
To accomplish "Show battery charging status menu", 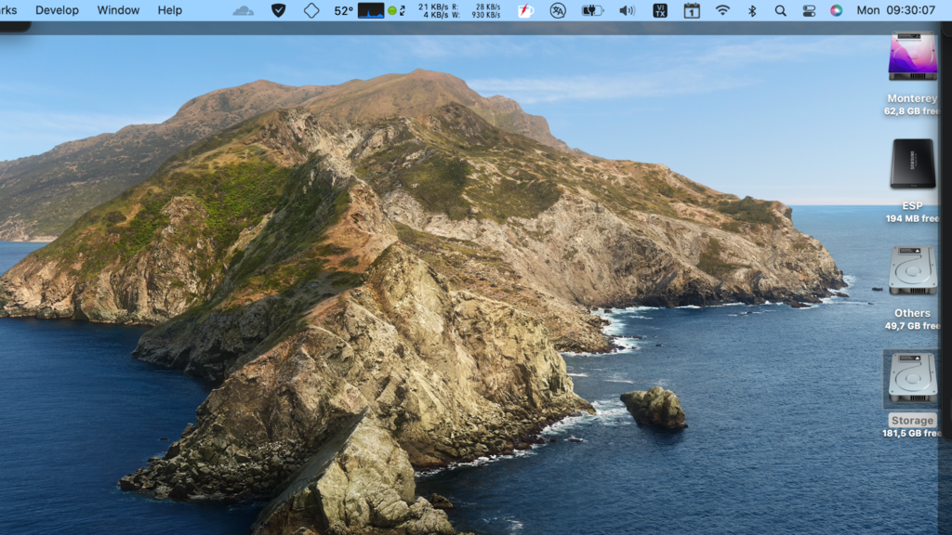I will (x=592, y=10).
